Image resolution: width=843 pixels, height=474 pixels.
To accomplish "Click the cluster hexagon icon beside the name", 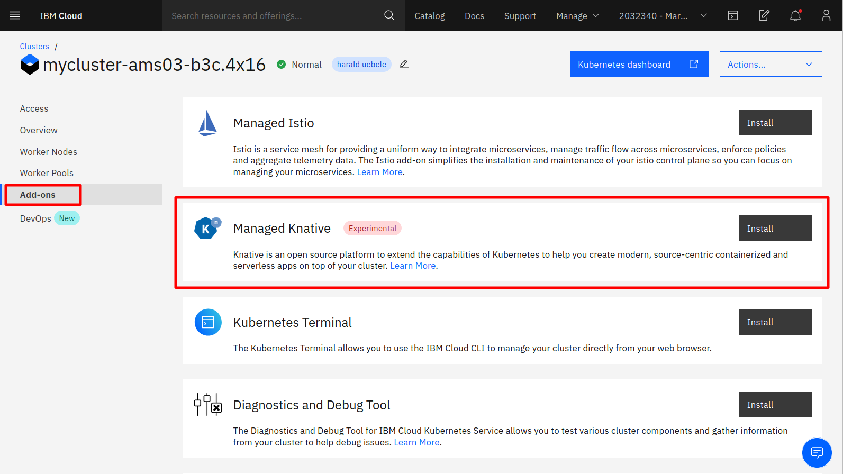I will pyautogui.click(x=30, y=65).
